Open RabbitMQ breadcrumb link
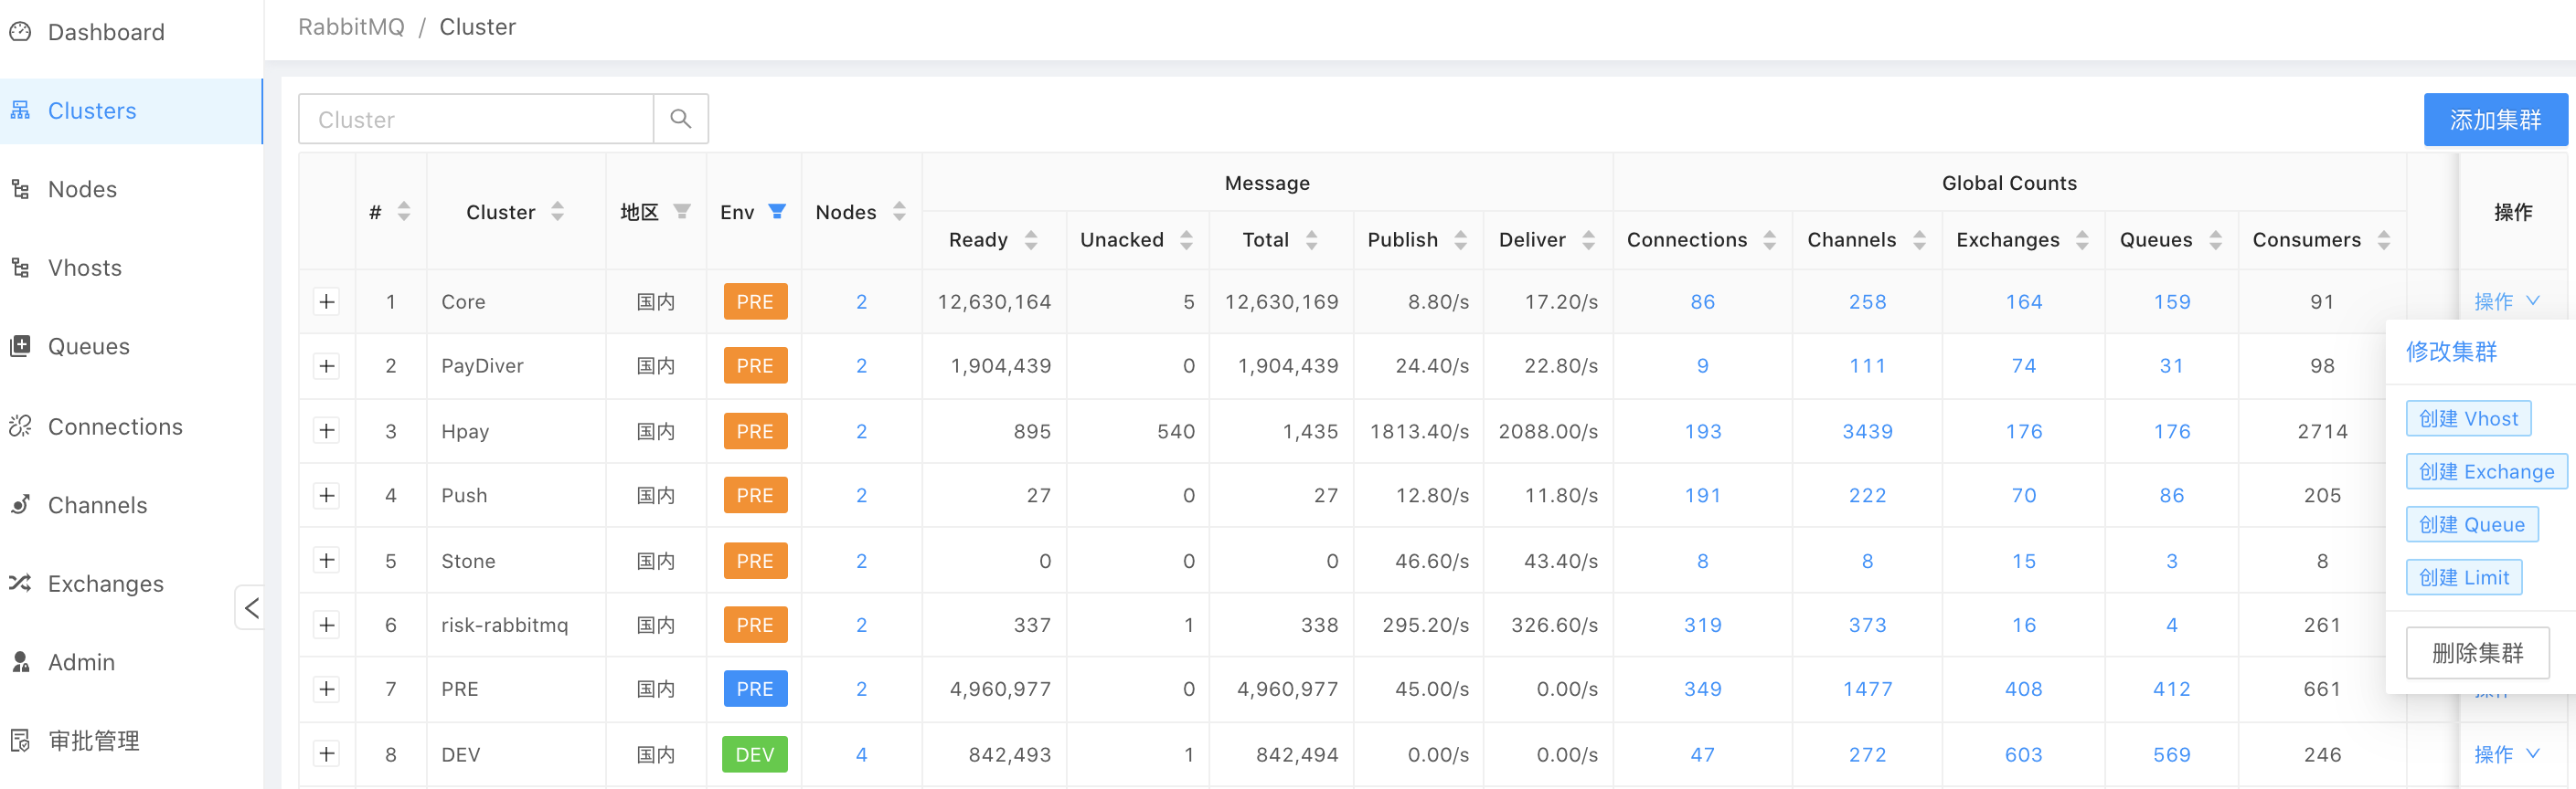The height and width of the screenshot is (789, 2576). (351, 27)
